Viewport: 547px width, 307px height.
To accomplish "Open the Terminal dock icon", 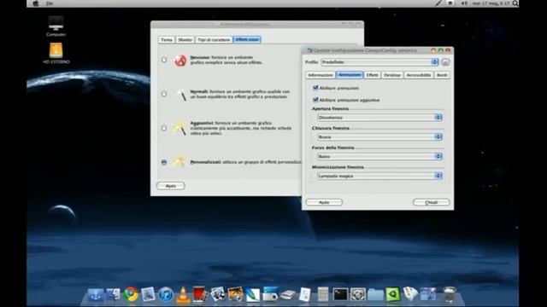I will click(340, 294).
